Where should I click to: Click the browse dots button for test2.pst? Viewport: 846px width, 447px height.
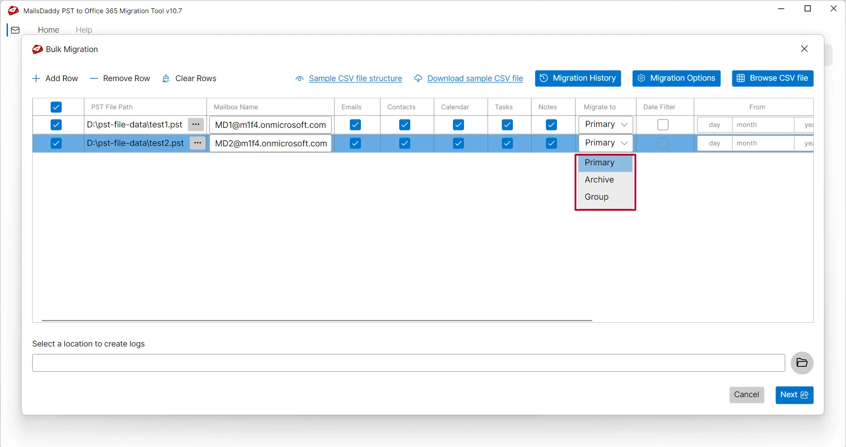point(198,143)
